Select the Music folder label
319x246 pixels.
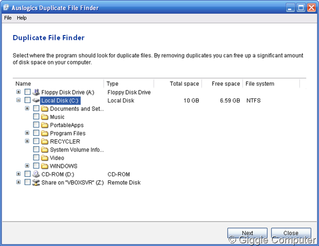[57, 117]
